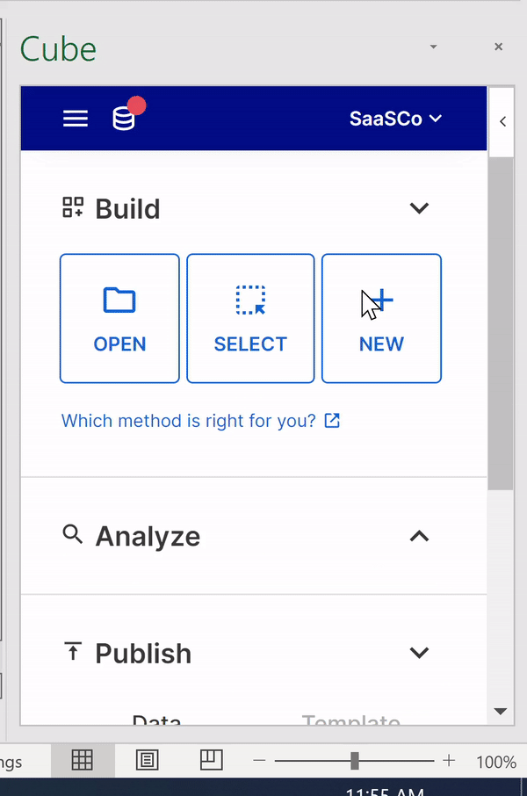Open the hamburger menu in Cube header
The image size is (527, 796).
tap(76, 119)
